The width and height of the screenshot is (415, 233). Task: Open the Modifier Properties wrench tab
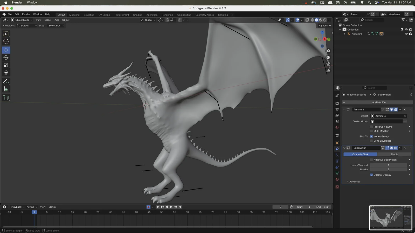(337, 149)
